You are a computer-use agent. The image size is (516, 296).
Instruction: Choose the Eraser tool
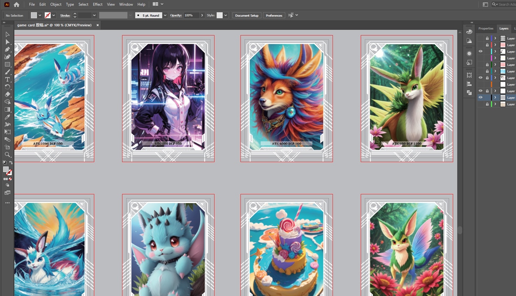[7, 94]
